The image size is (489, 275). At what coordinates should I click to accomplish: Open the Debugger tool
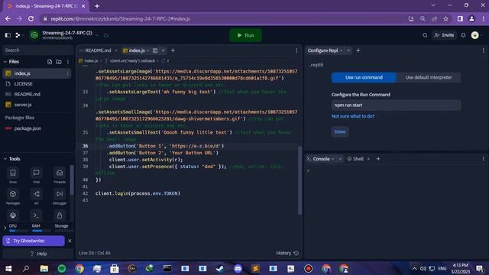[x=60, y=197]
